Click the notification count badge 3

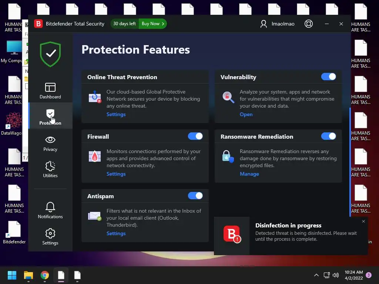click(x=369, y=275)
